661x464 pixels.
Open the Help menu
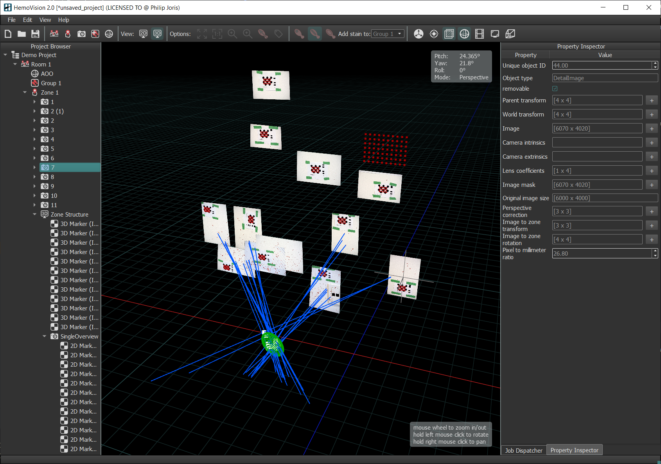pyautogui.click(x=63, y=20)
